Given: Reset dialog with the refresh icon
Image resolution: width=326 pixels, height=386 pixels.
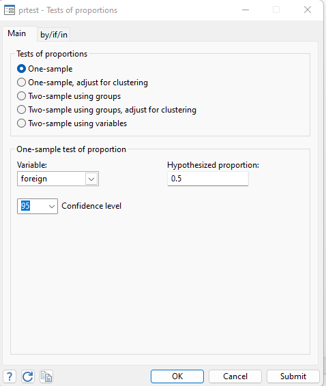Looking at the screenshot, I should click(28, 376).
